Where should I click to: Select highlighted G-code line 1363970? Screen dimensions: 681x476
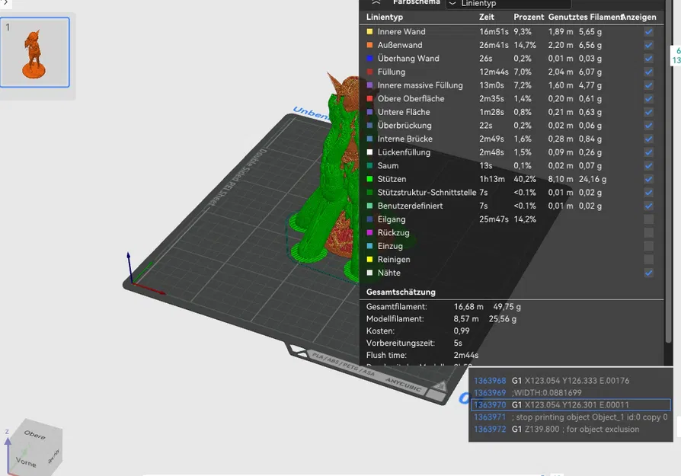pos(571,404)
